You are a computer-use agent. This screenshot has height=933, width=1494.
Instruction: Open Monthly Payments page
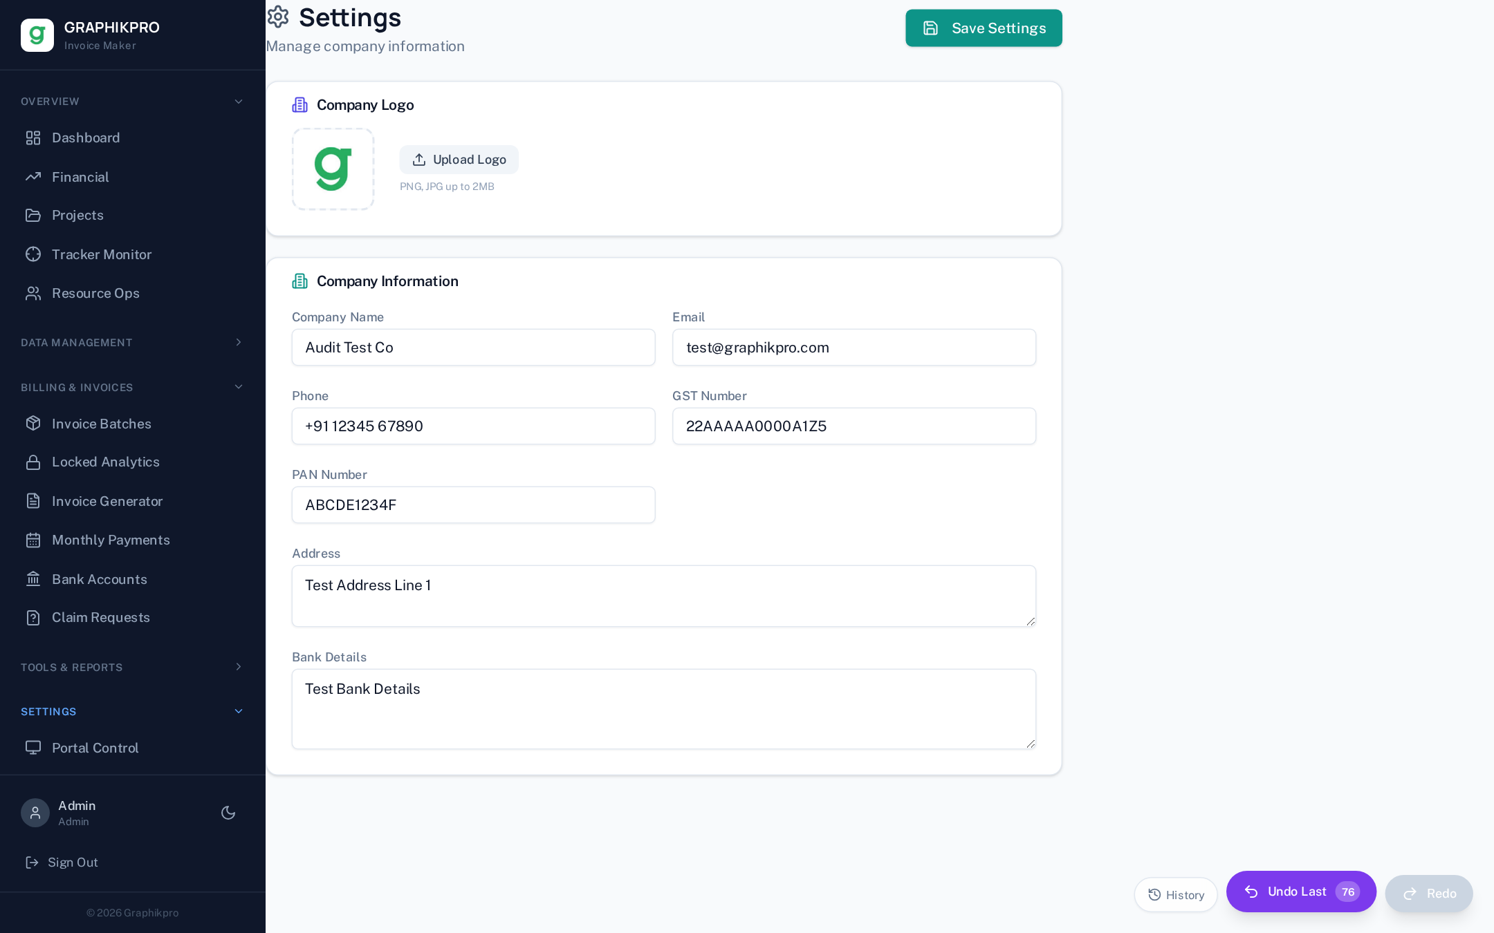coord(133,540)
